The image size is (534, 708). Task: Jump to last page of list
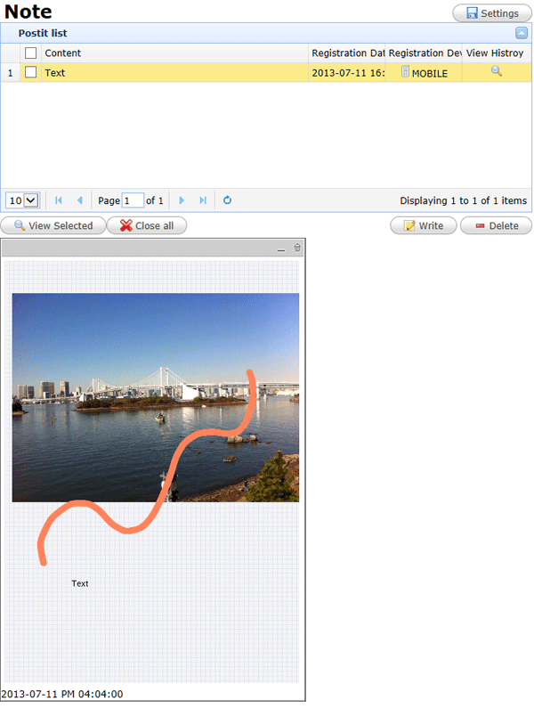click(x=203, y=200)
